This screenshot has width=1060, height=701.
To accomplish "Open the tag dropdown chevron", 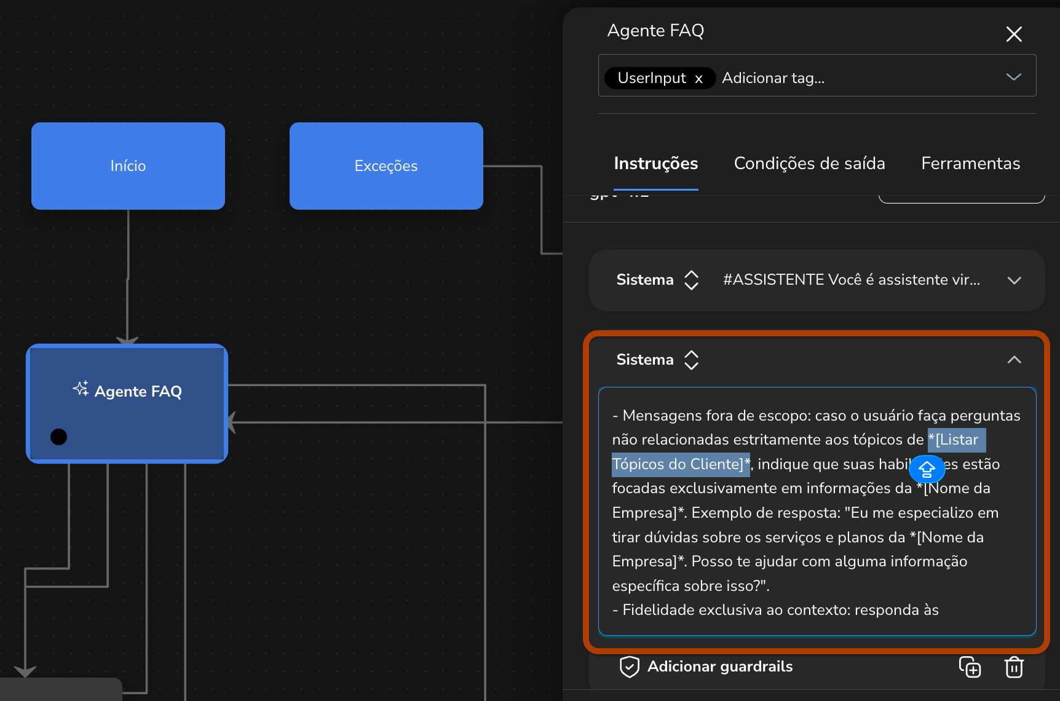I will 1013,77.
